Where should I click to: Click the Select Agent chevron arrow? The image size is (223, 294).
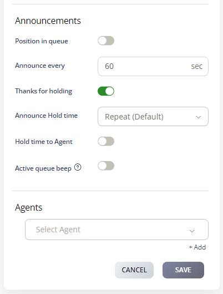coord(192,231)
